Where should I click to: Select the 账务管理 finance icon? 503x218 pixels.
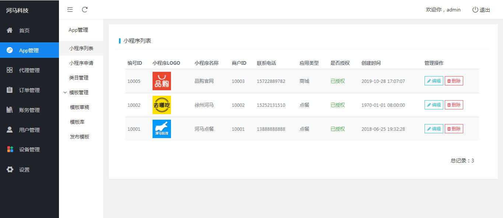click(10, 110)
